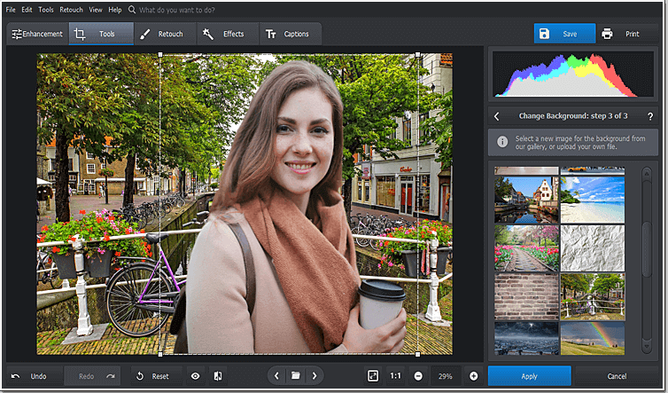The height and width of the screenshot is (393, 668).
Task: Go back using the Change Background arrow
Action: (x=497, y=116)
